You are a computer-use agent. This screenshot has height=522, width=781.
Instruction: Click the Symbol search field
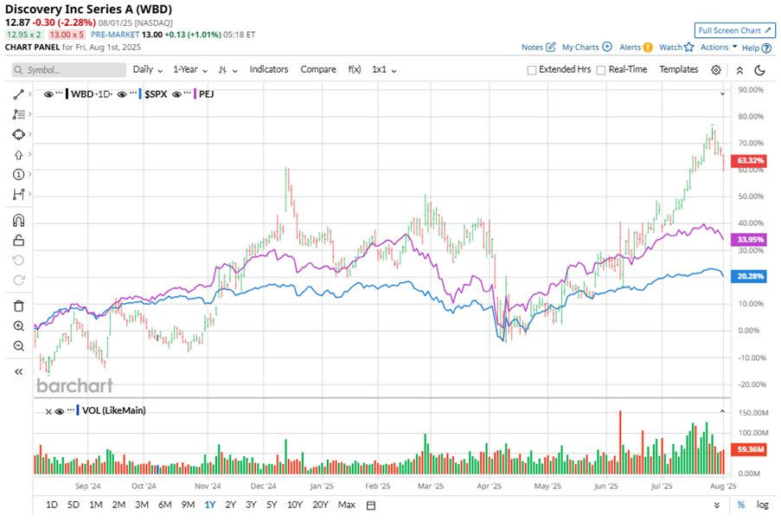tap(68, 70)
